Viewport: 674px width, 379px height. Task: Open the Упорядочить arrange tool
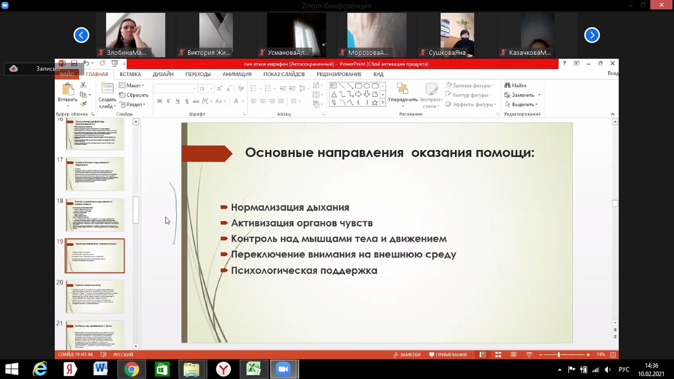402,91
